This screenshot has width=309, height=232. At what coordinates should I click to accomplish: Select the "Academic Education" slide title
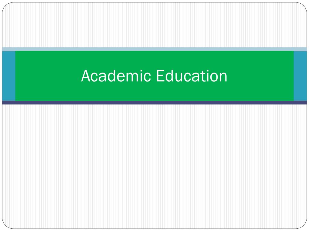tap(154, 76)
